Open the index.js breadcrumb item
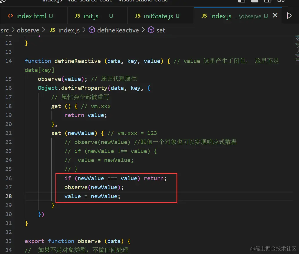Viewport: 299px width, 254px height. (69, 30)
